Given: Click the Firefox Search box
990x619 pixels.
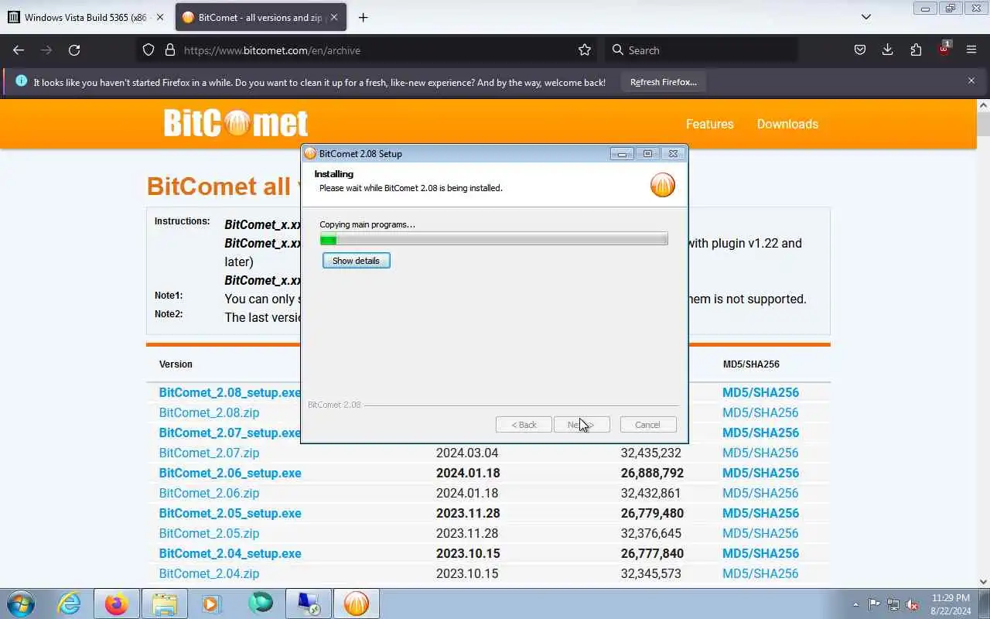Looking at the screenshot, I should point(700,50).
